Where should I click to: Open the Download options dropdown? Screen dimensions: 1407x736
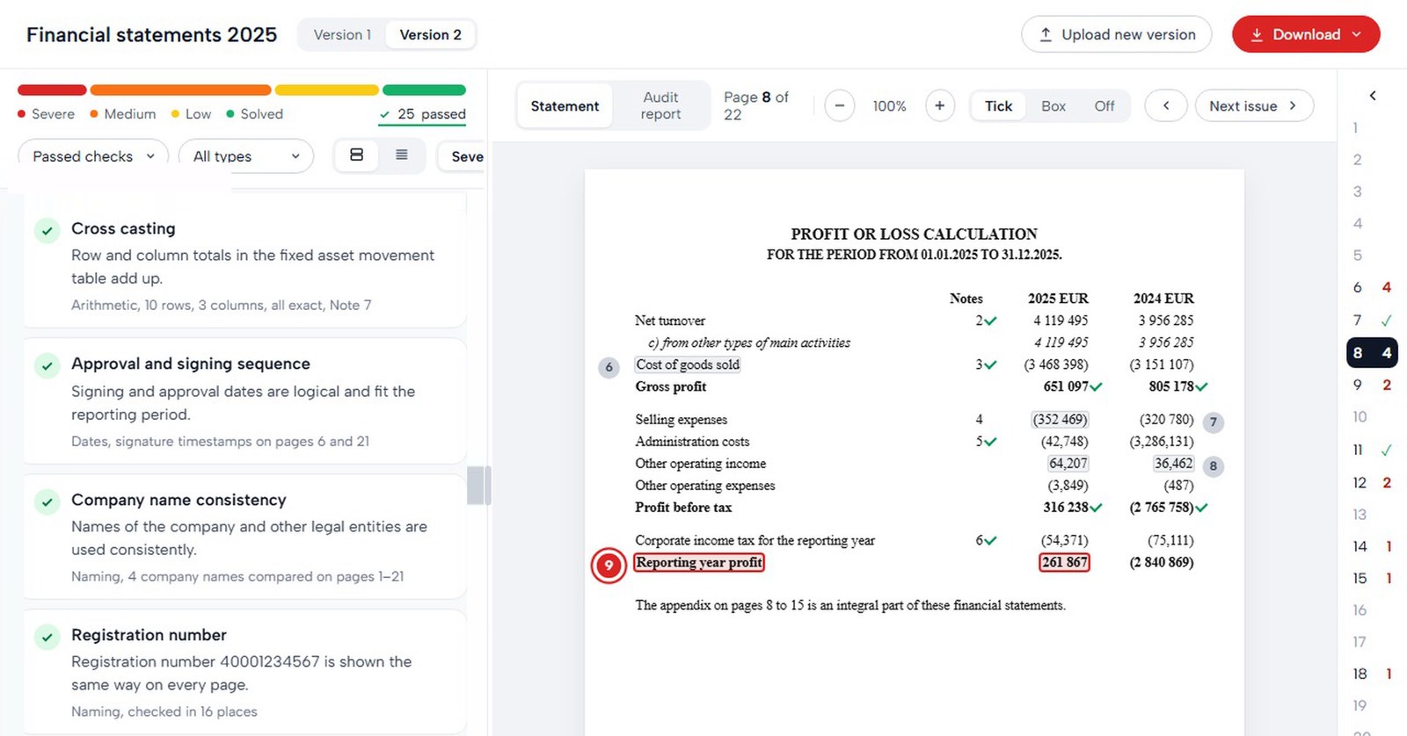click(1306, 34)
